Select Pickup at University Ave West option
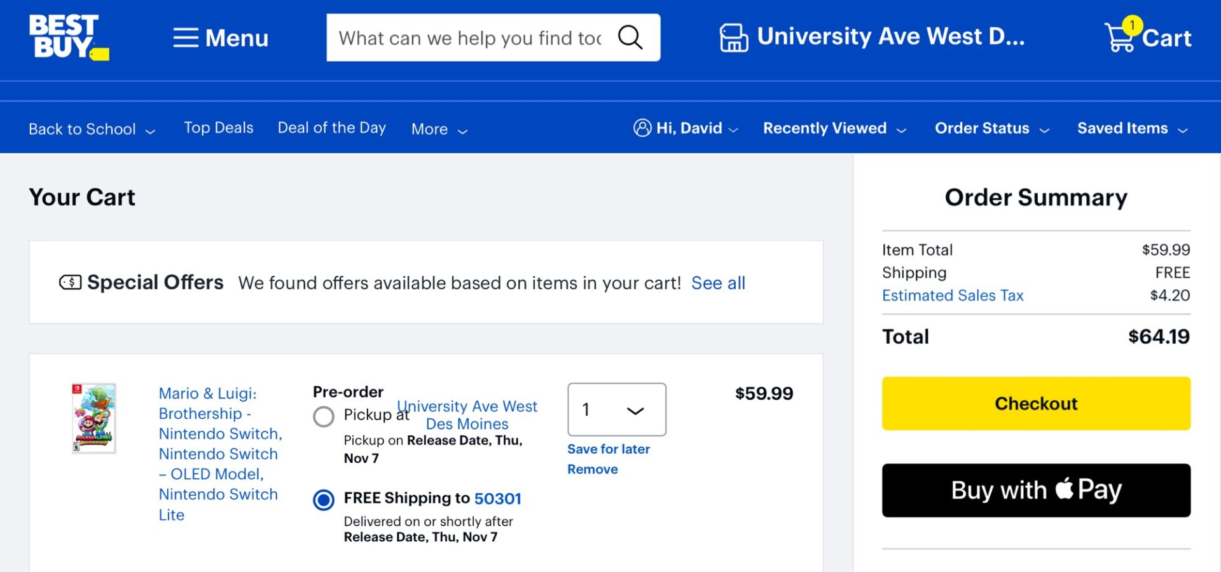1221x572 pixels. 324,416
